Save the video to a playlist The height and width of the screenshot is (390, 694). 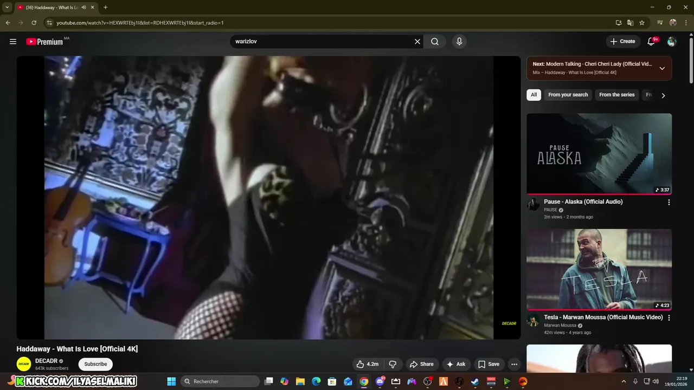pos(488,364)
